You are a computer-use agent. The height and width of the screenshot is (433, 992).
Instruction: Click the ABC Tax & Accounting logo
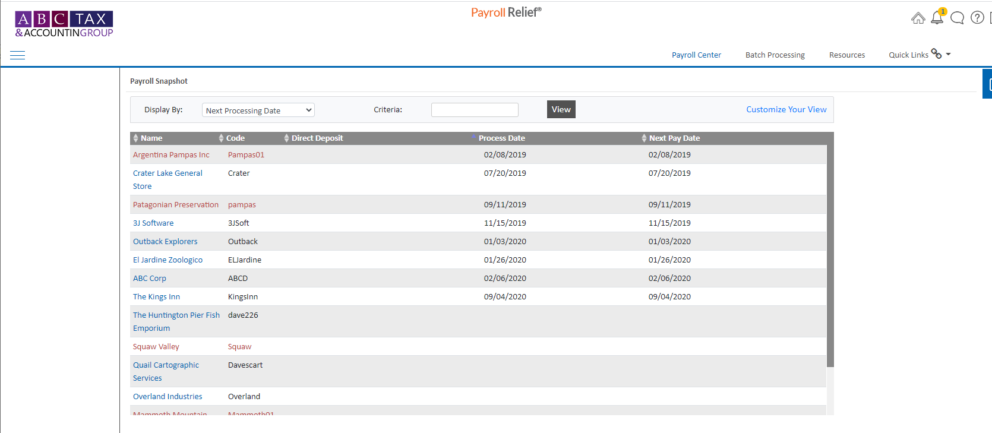tap(64, 24)
